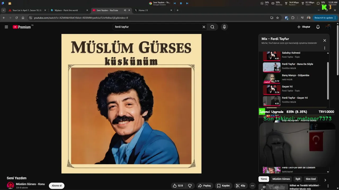Open browser home page button
The height and width of the screenshot is (190, 339).
pyautogui.click(x=23, y=18)
